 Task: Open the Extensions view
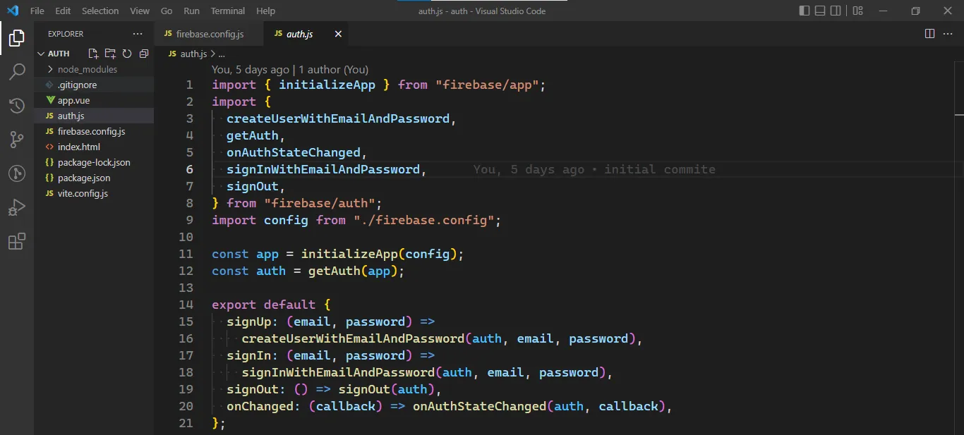tap(17, 241)
